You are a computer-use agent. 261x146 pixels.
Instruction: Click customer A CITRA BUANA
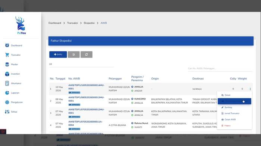coord(117,125)
